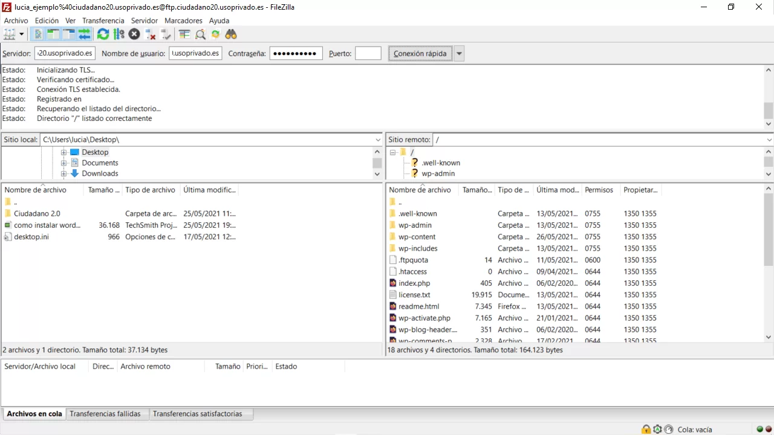Viewport: 774px width, 435px height.
Task: Open the Marcadores menu
Action: click(x=184, y=21)
